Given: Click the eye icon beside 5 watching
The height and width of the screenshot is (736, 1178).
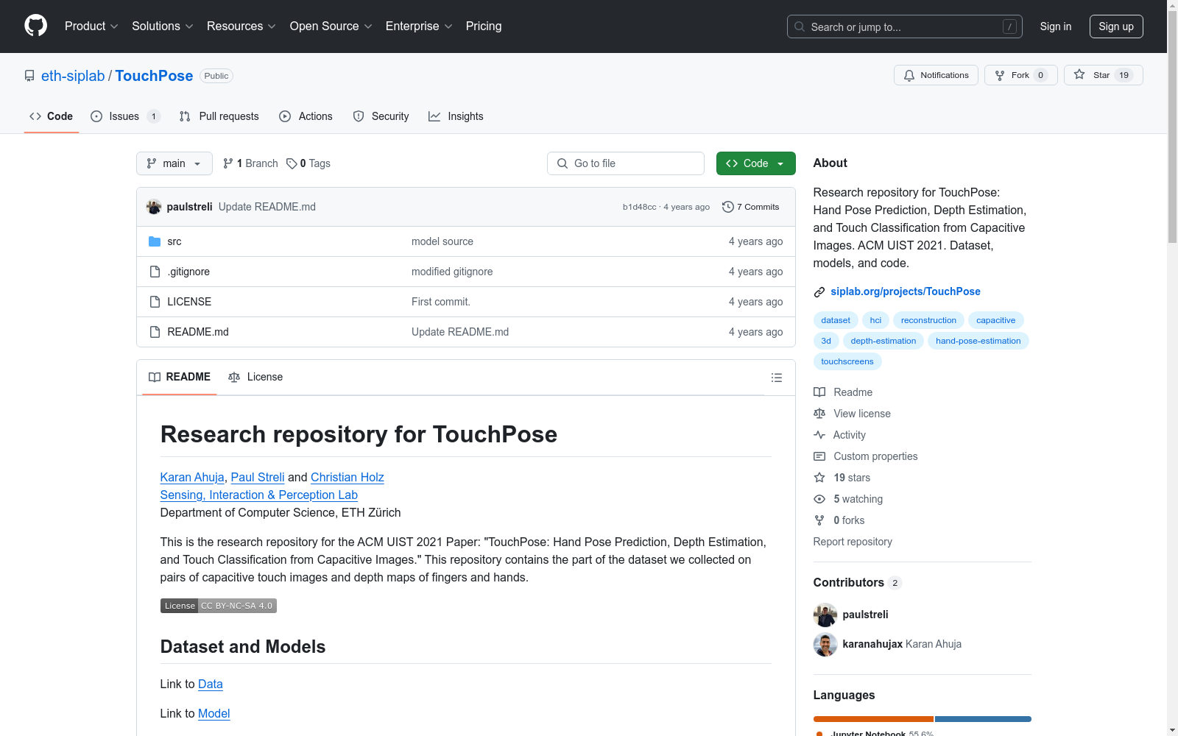Looking at the screenshot, I should (819, 499).
